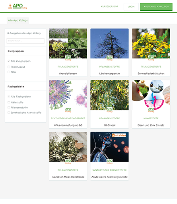Switch to the Alle Apo Kollegs tab

click(x=18, y=20)
